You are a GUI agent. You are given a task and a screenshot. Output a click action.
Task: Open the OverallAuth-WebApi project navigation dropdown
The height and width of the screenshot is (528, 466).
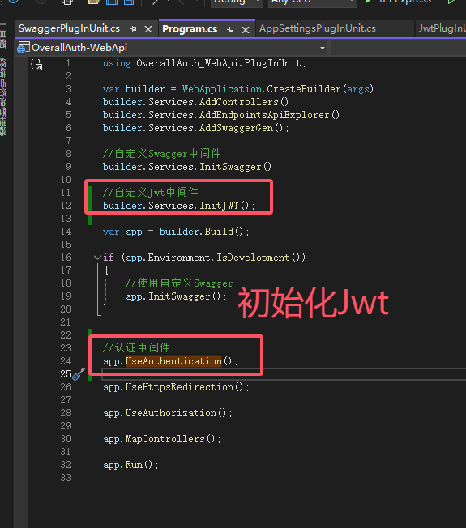click(323, 48)
